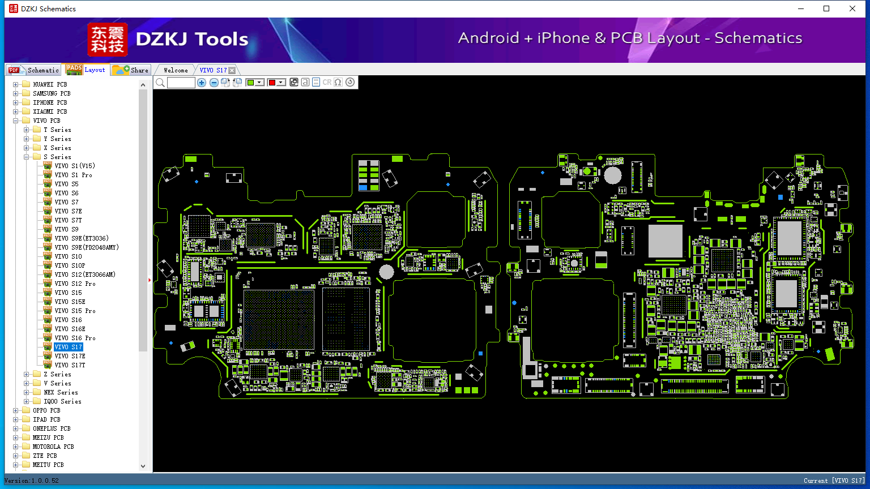Zoom out with the blue minus button
The image size is (870, 489).
214,83
